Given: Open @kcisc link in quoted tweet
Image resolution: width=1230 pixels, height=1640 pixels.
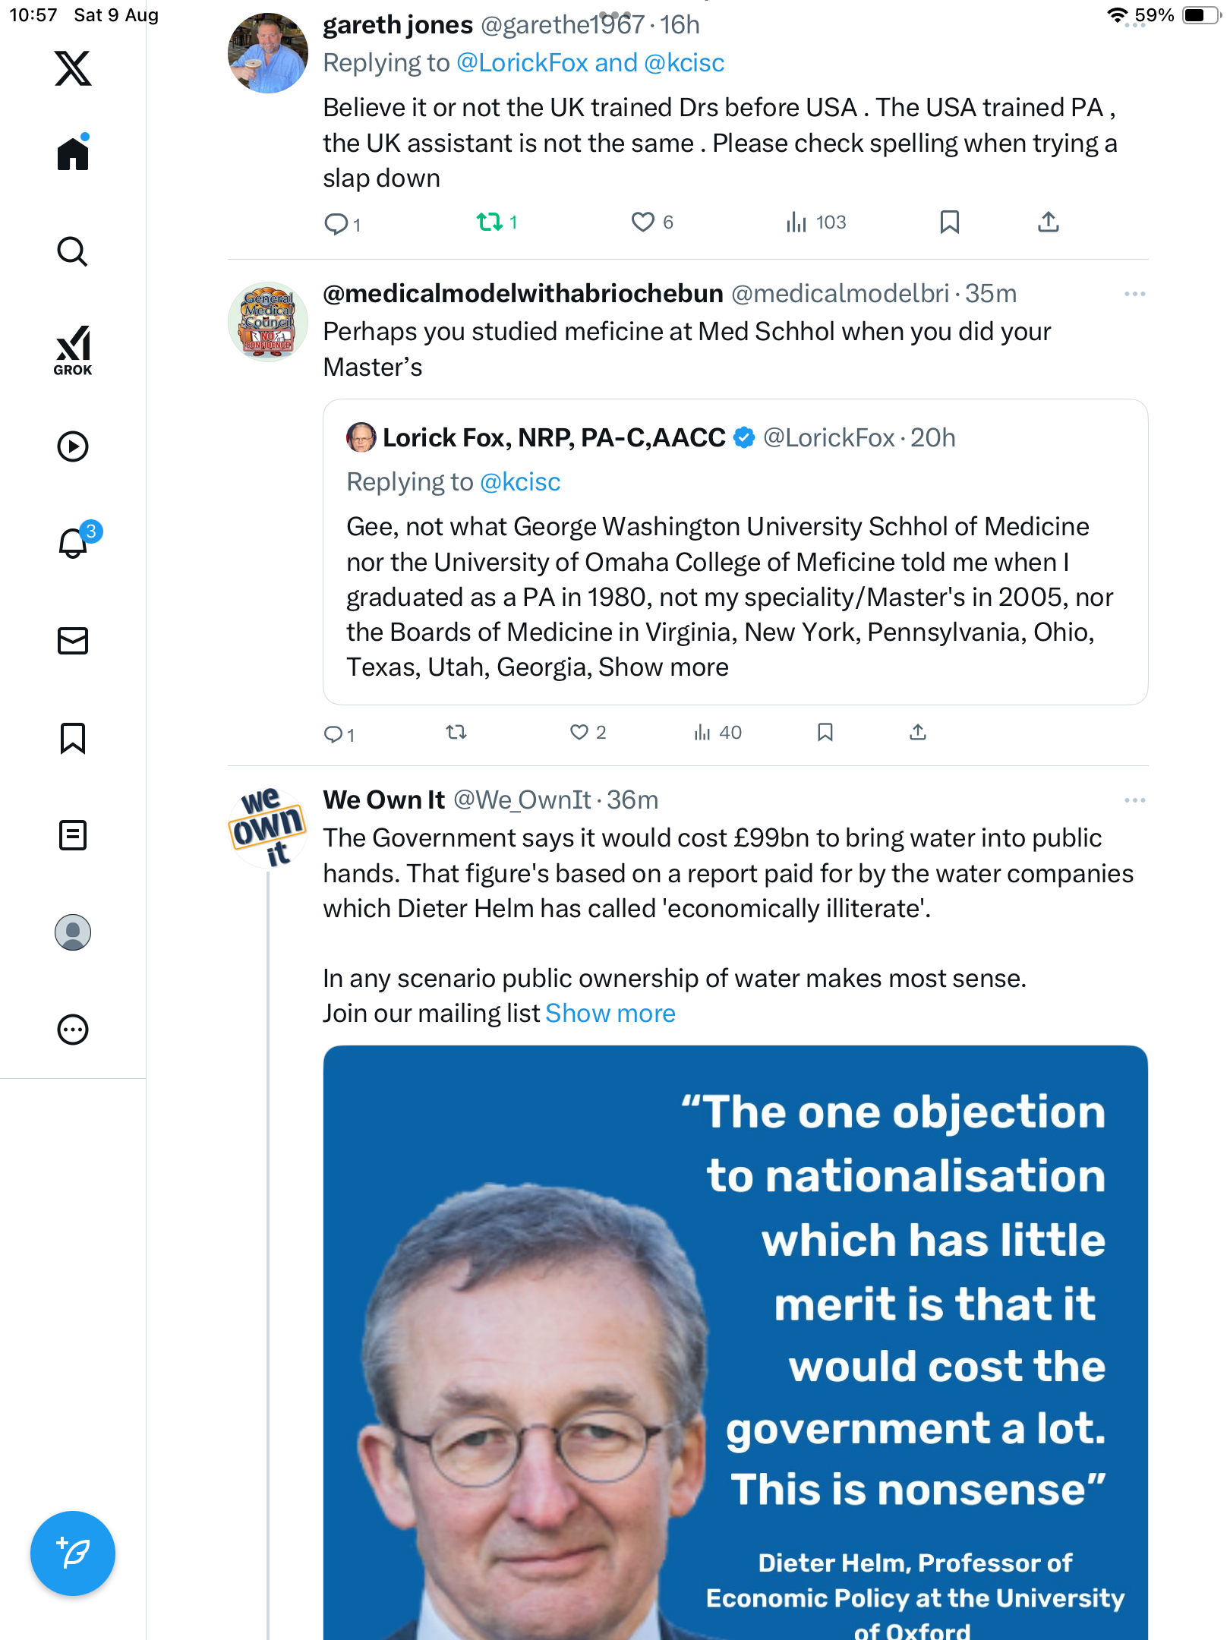Looking at the screenshot, I should [520, 482].
